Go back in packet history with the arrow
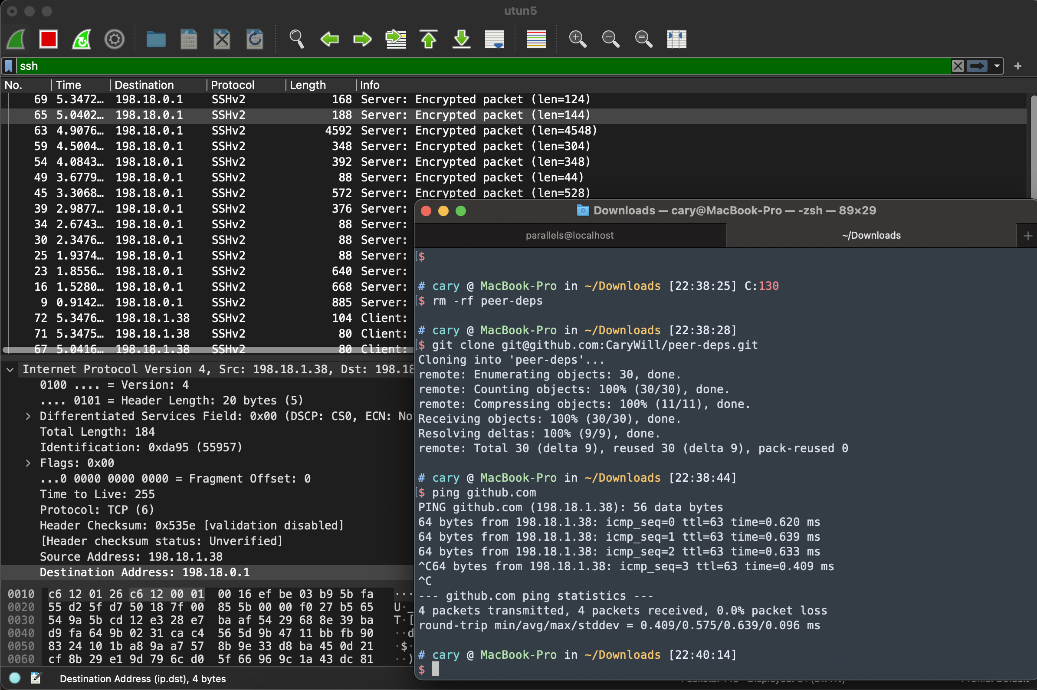This screenshot has width=1037, height=690. click(x=329, y=39)
